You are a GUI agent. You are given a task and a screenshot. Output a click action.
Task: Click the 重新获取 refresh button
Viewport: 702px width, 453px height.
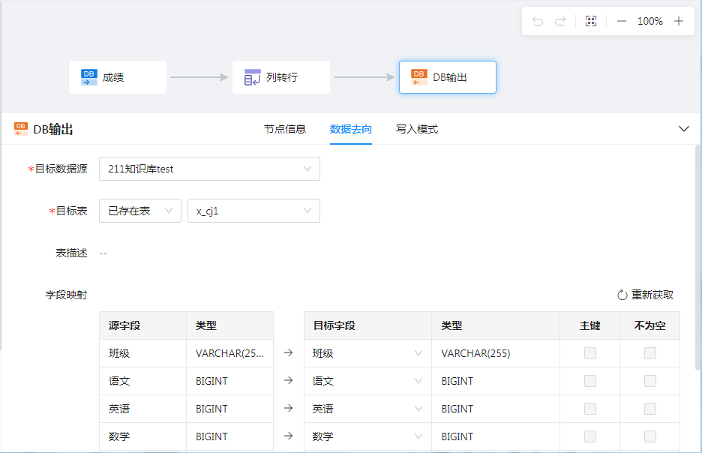tap(645, 295)
